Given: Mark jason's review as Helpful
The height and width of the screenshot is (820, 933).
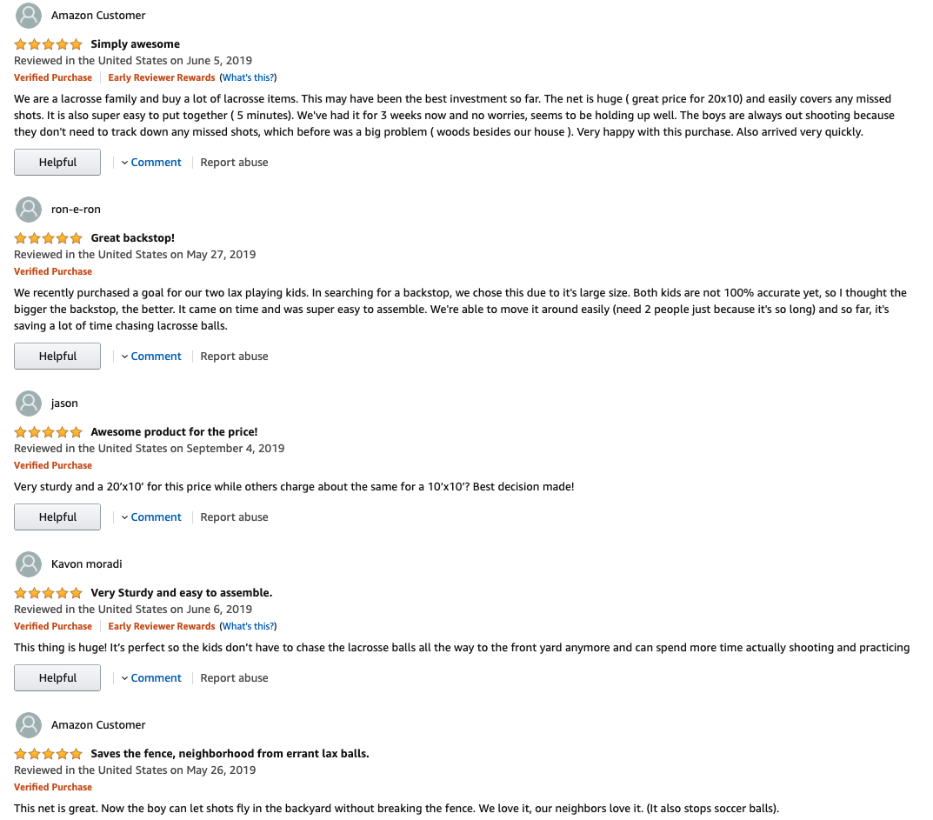Looking at the screenshot, I should (57, 517).
